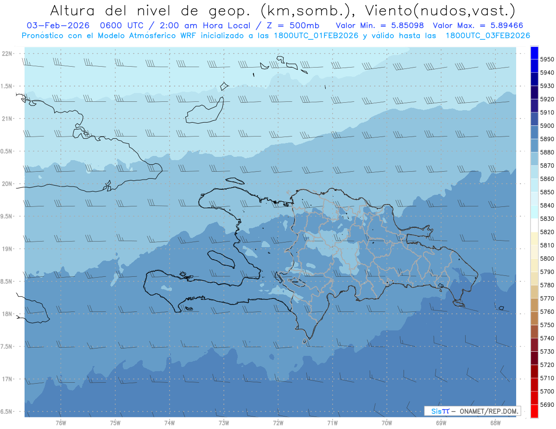Screen dimensions: 556x429
Task: Click the 22N latitude label
Action: click(7, 54)
